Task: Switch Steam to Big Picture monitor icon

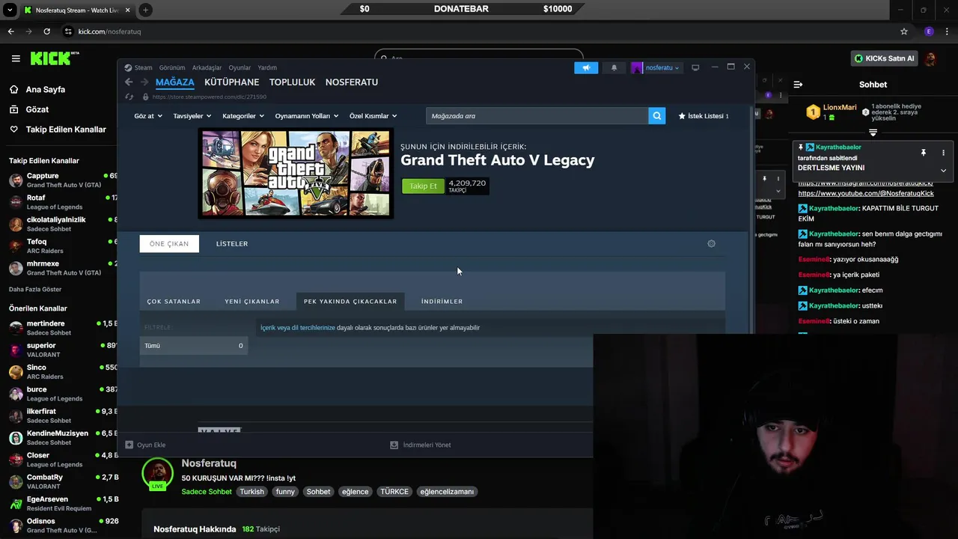Action: [x=695, y=67]
